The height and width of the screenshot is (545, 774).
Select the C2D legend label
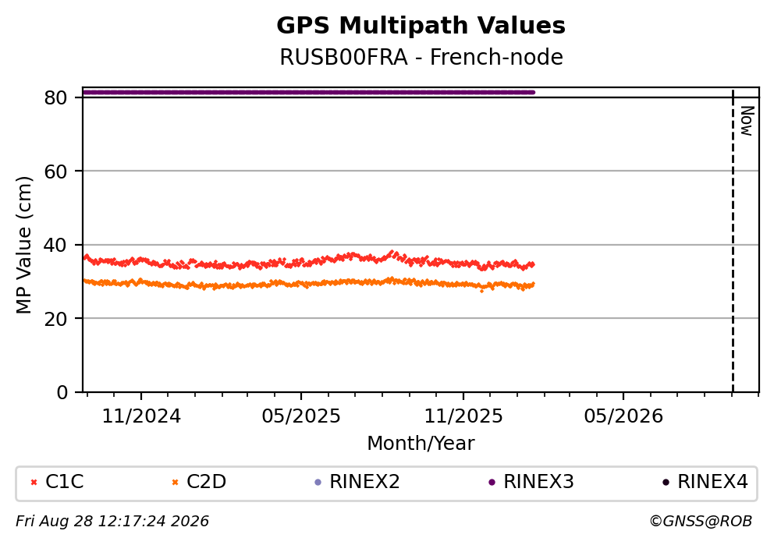click(x=206, y=481)
